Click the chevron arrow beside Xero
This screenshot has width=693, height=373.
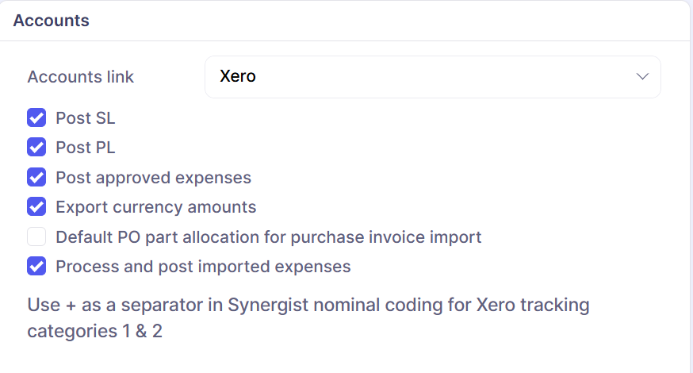point(642,77)
